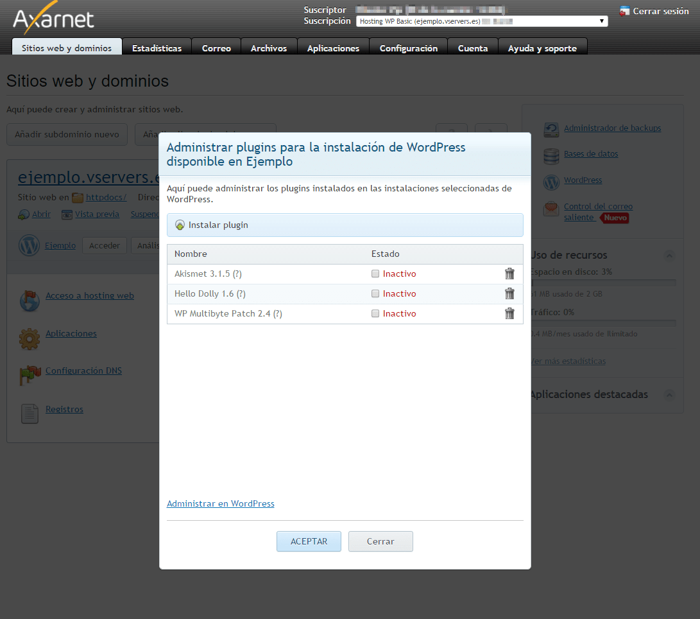This screenshot has height=619, width=700.
Task: Open the Aplicaciones link in the domain panel
Action: 71,333
